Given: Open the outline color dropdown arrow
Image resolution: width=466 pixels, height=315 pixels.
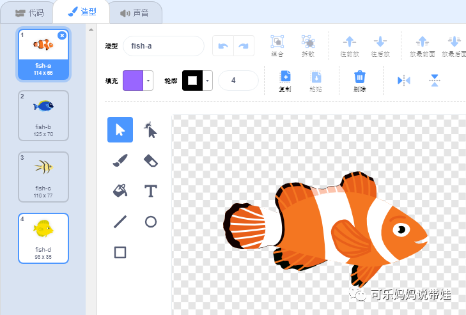Looking at the screenshot, I should (x=208, y=81).
